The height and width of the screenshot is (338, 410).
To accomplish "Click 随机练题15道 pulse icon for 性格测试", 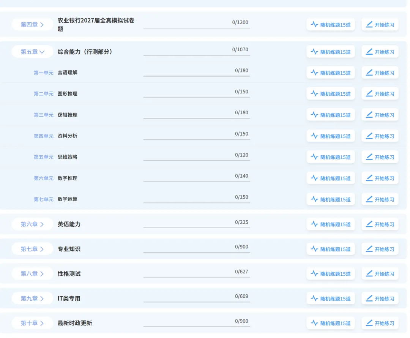I will coord(314,274).
